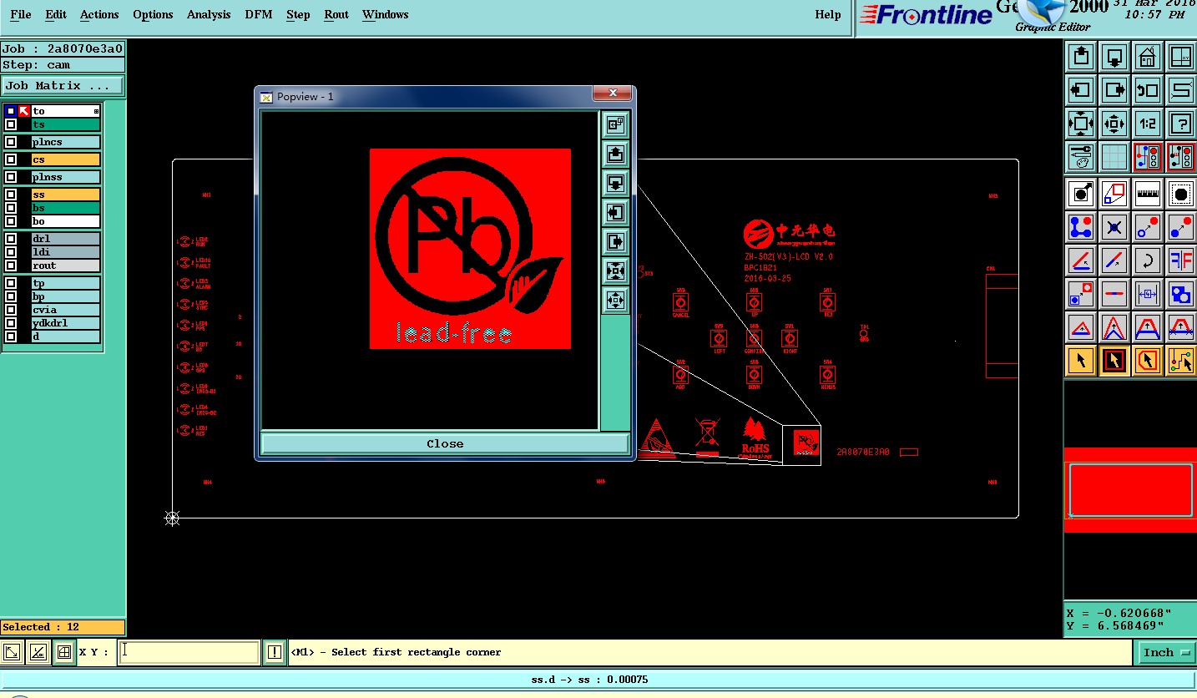The image size is (1197, 698).
Task: Select the plain arrow selection tool
Action: point(1081,361)
